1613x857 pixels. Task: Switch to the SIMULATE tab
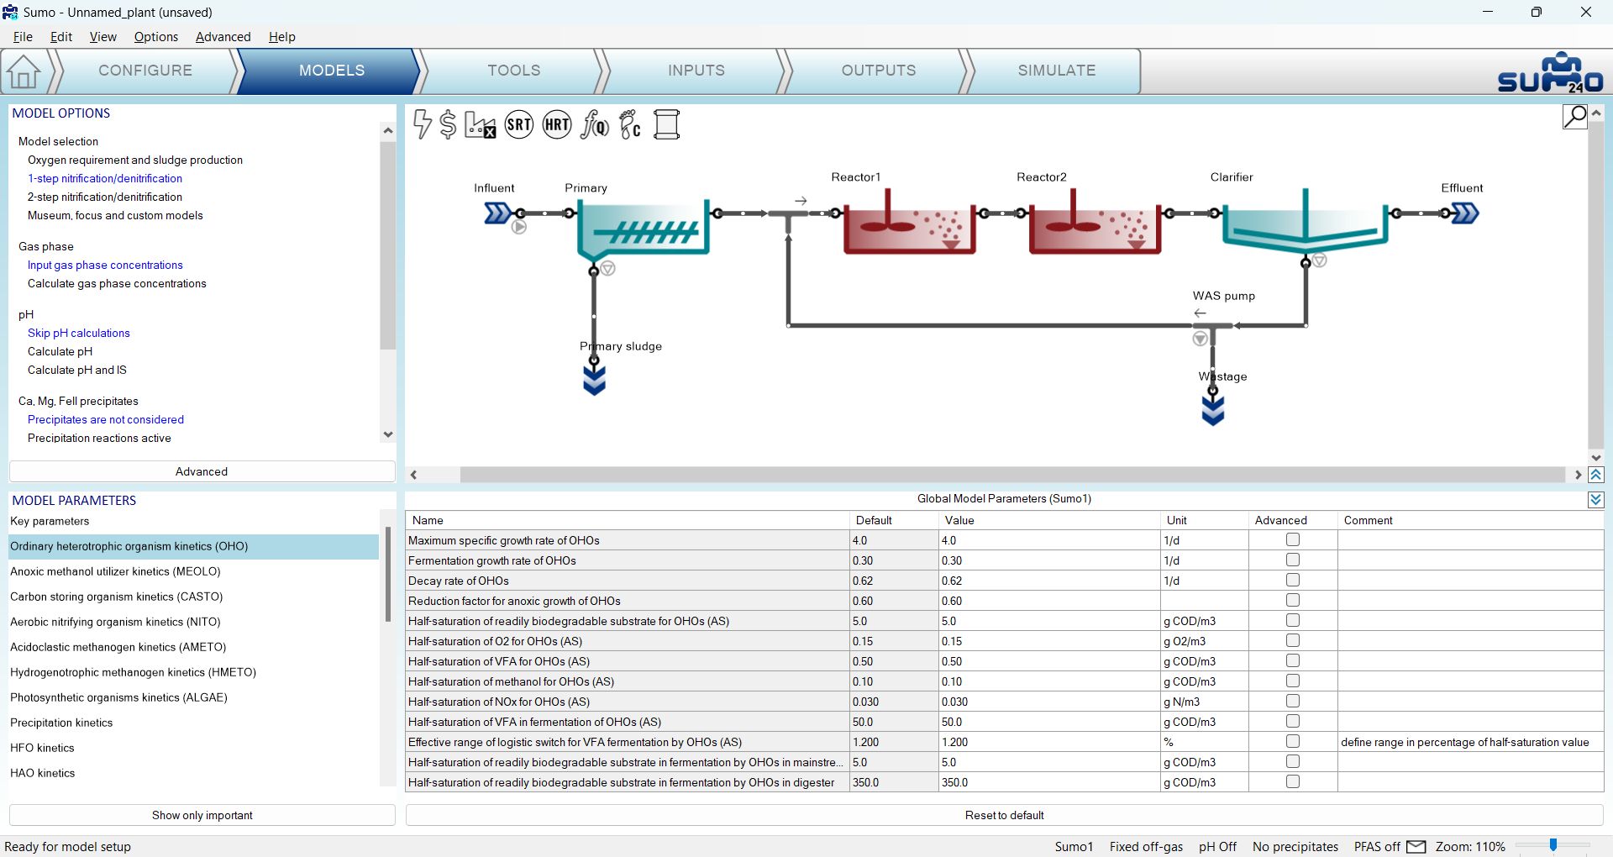[1057, 71]
